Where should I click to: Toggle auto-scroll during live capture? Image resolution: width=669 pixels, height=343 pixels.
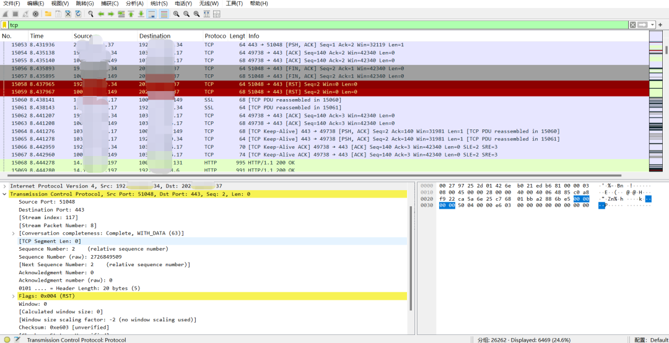[x=152, y=14]
